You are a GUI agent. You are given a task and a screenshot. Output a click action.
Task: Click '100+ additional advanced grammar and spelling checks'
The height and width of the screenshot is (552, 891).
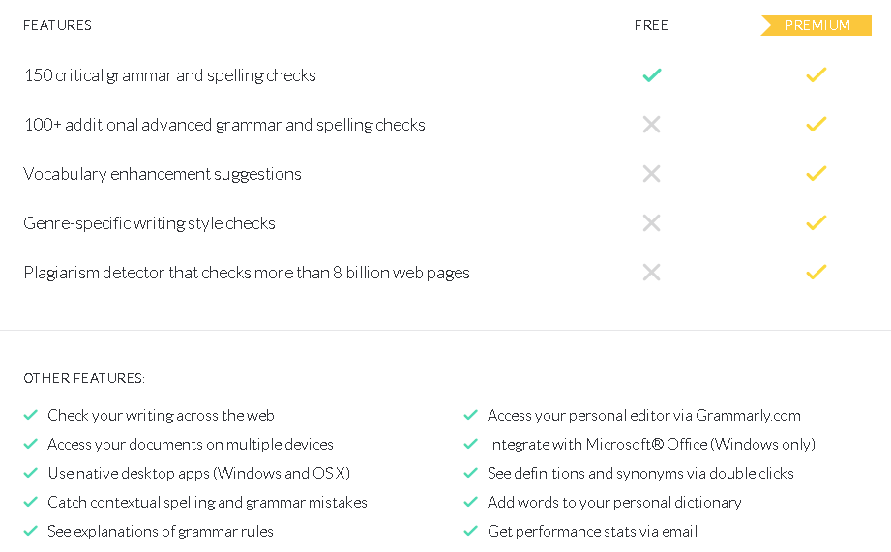224,125
